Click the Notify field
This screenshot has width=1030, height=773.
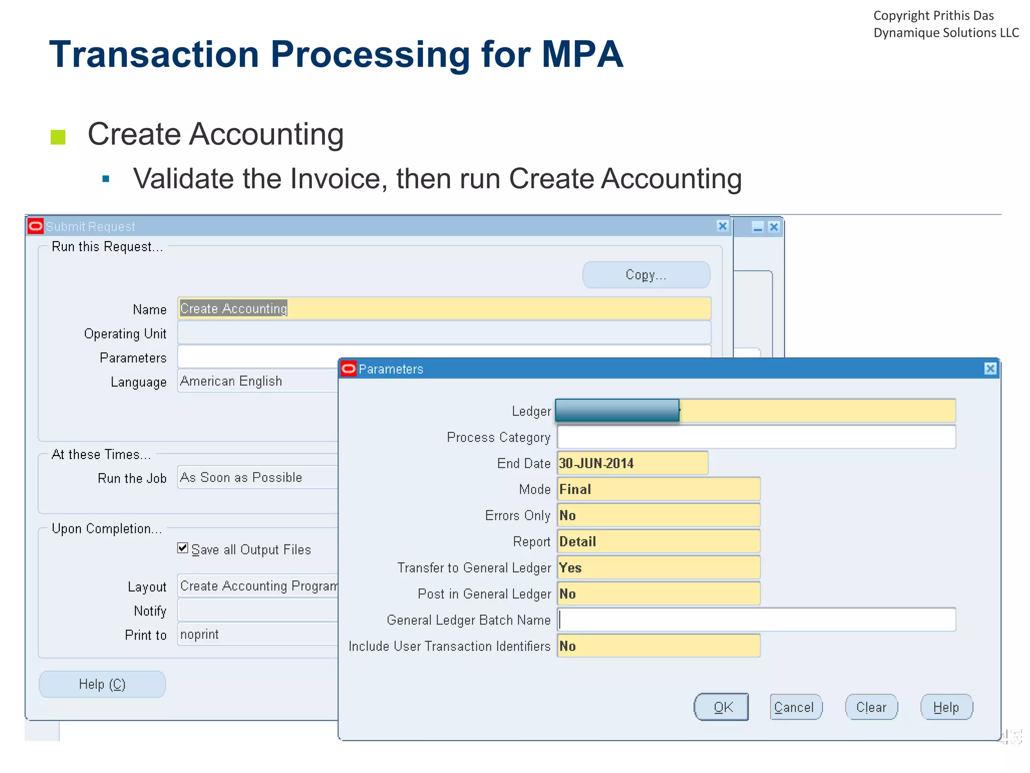258,610
